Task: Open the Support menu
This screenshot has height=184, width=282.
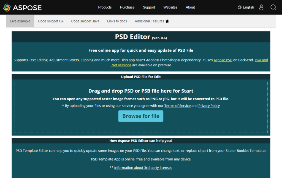Action: (x=149, y=7)
